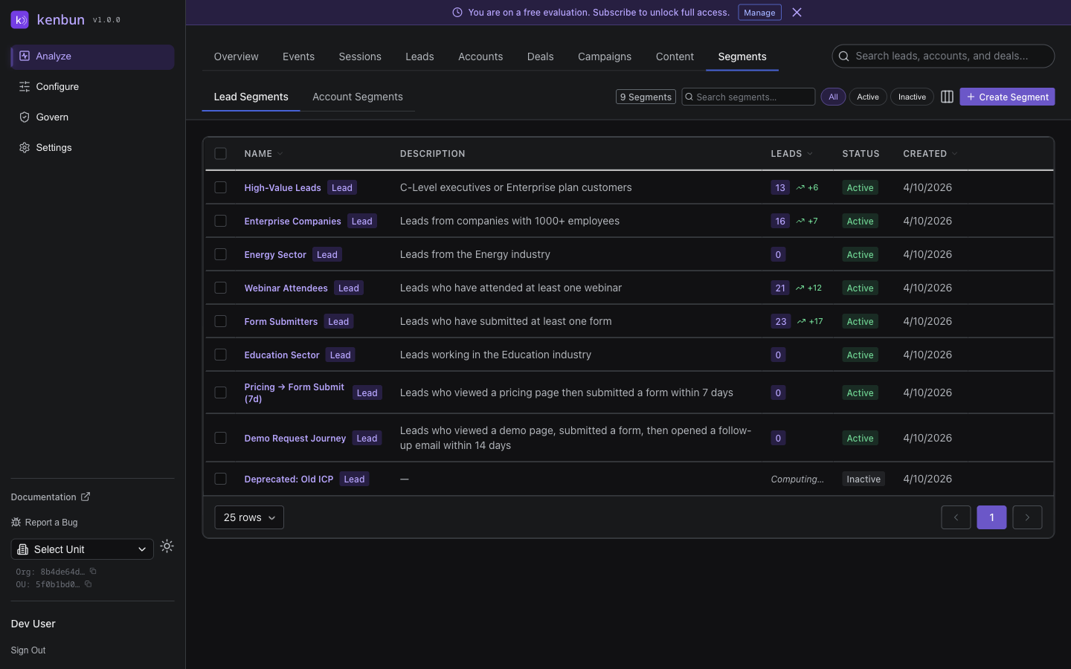This screenshot has height=669, width=1071.
Task: Click the Documentation external link icon
Action: (86, 497)
